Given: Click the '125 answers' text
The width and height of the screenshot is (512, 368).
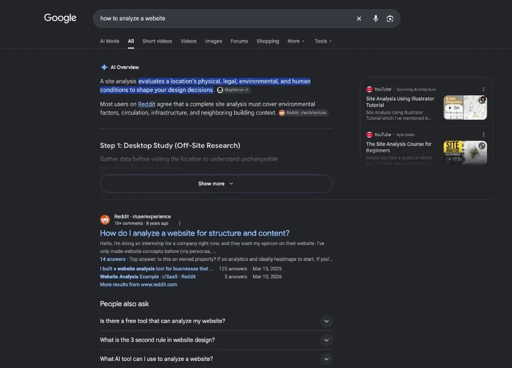Looking at the screenshot, I should pos(233,269).
